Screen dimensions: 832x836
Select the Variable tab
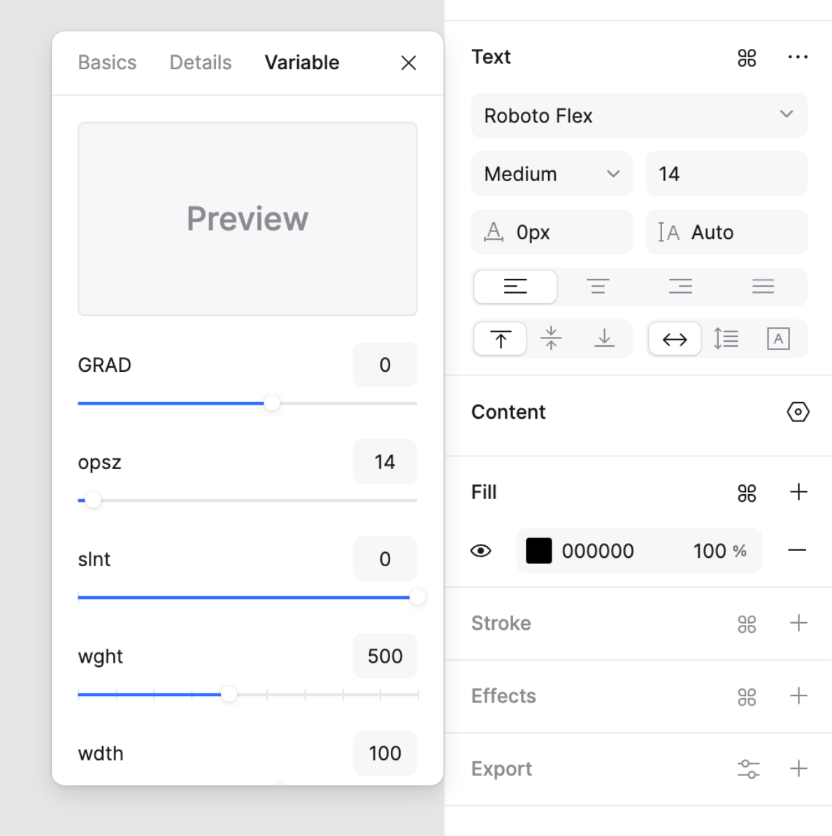point(302,62)
